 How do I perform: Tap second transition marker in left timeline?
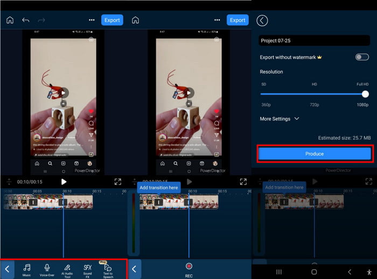tap(63, 202)
